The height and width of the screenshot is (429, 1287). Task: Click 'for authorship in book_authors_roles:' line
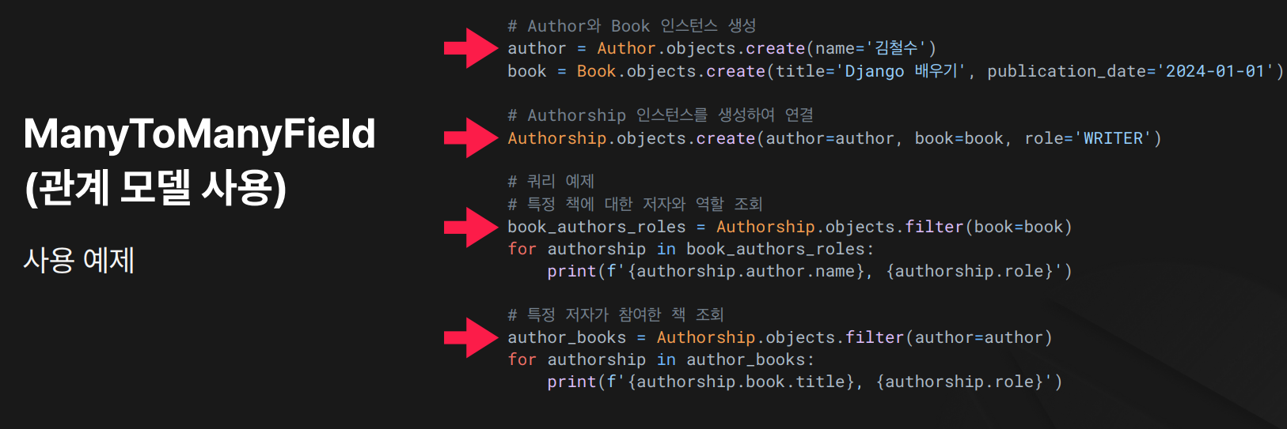[691, 249]
